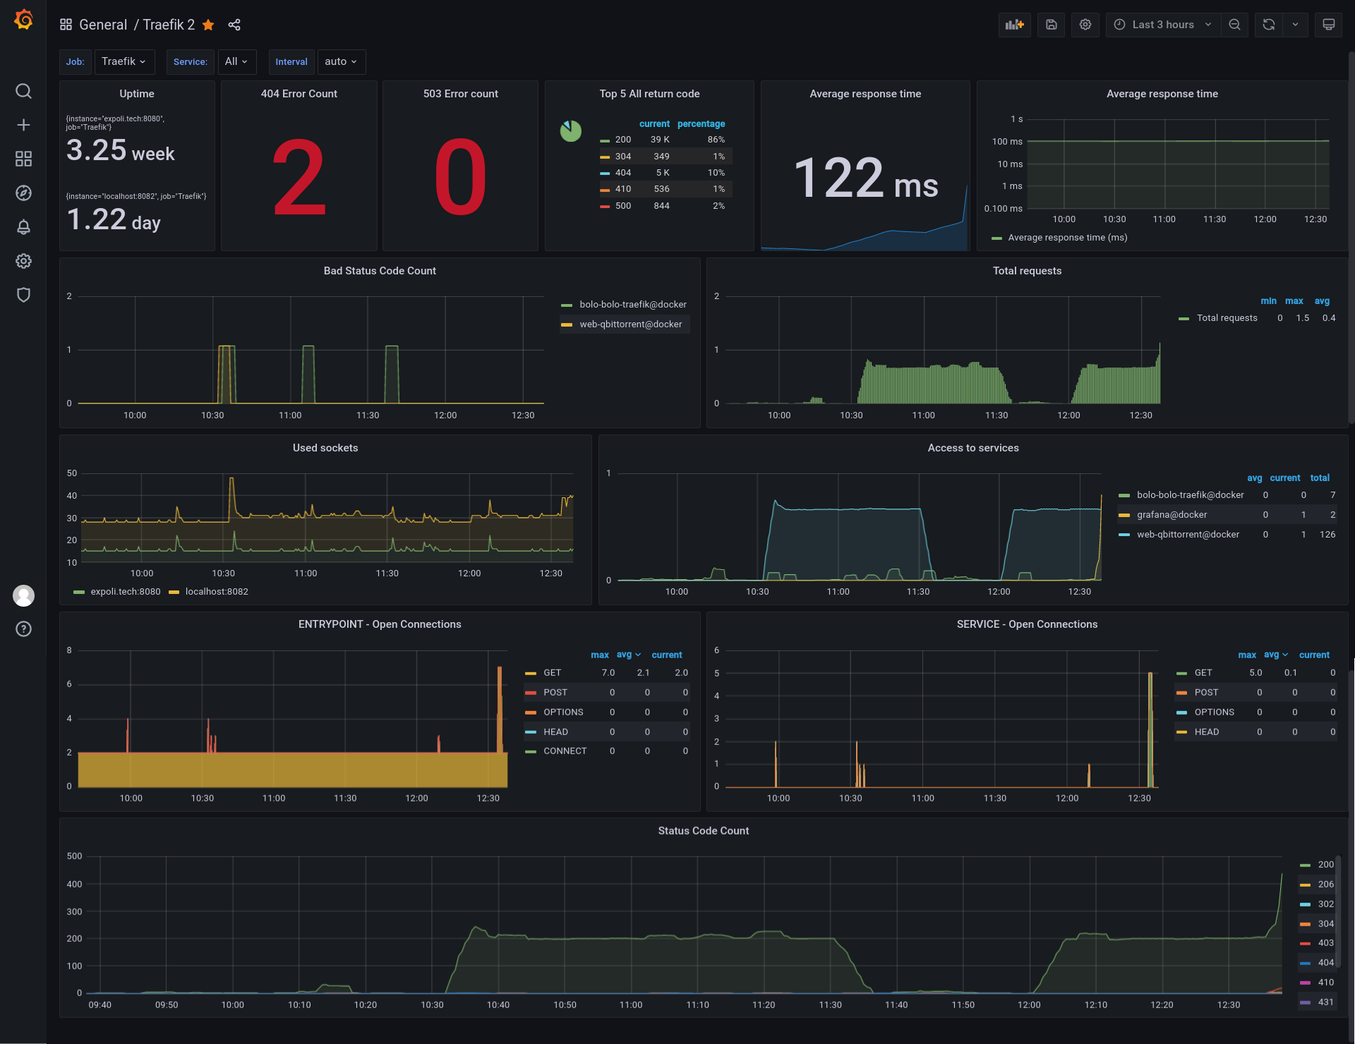Sort Top 5 legend by current

pos(654,124)
